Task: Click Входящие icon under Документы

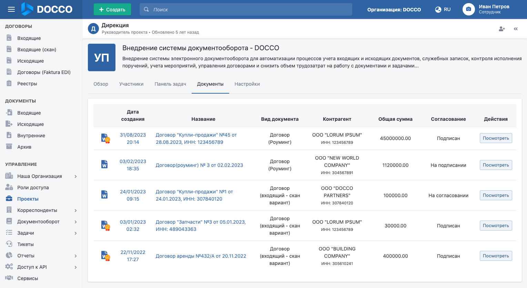Action: pyautogui.click(x=9, y=113)
